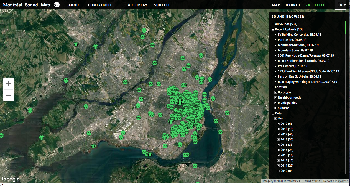350x186 pixels.
Task: Click sound marker nearest the airport runways
Action: pos(123,133)
